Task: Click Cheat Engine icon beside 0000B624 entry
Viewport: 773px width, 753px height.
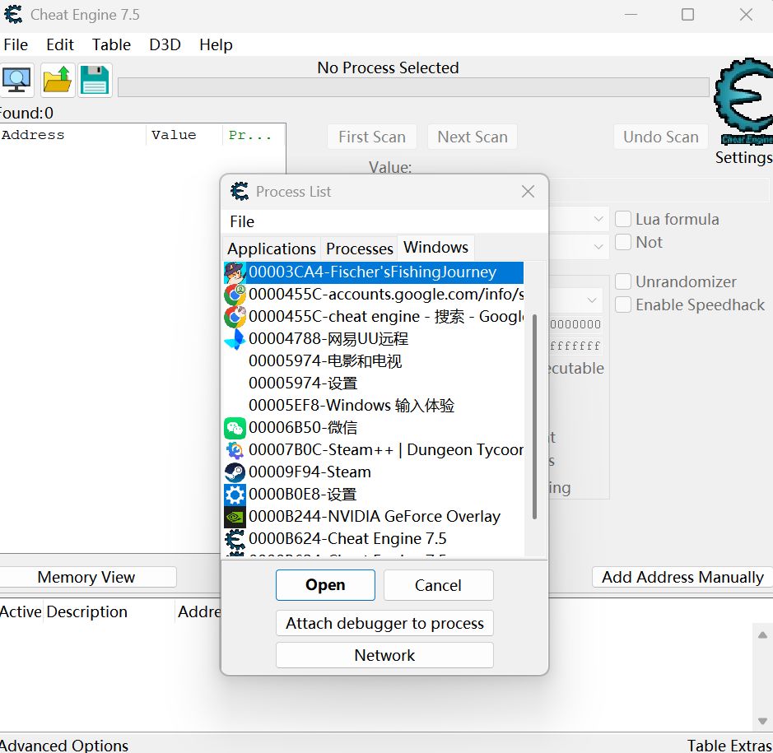Action: point(235,539)
